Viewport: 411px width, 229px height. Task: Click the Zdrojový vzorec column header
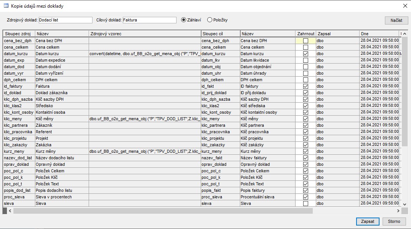tap(145, 34)
